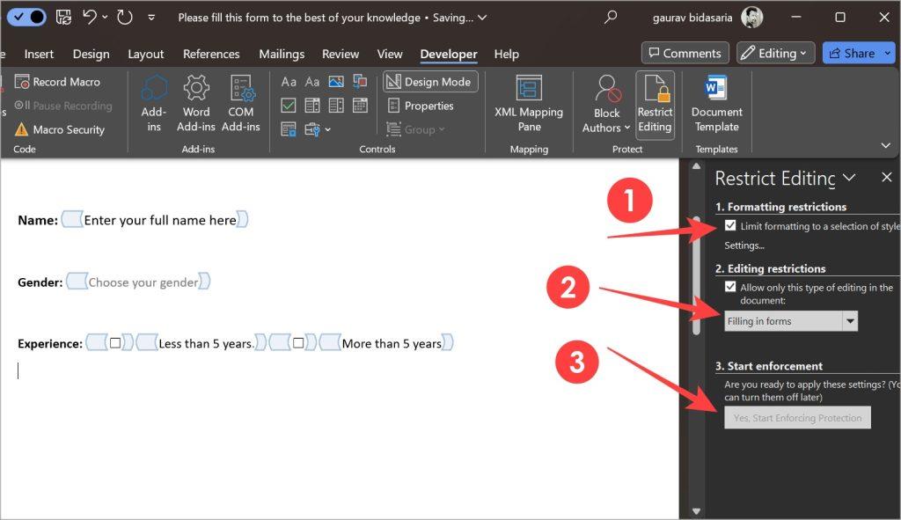The width and height of the screenshot is (901, 520).
Task: Collapse the ribbon with the chevron
Action: tap(885, 145)
